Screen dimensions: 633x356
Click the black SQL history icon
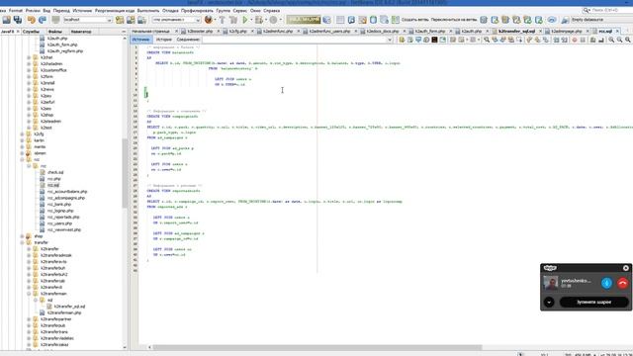434,40
